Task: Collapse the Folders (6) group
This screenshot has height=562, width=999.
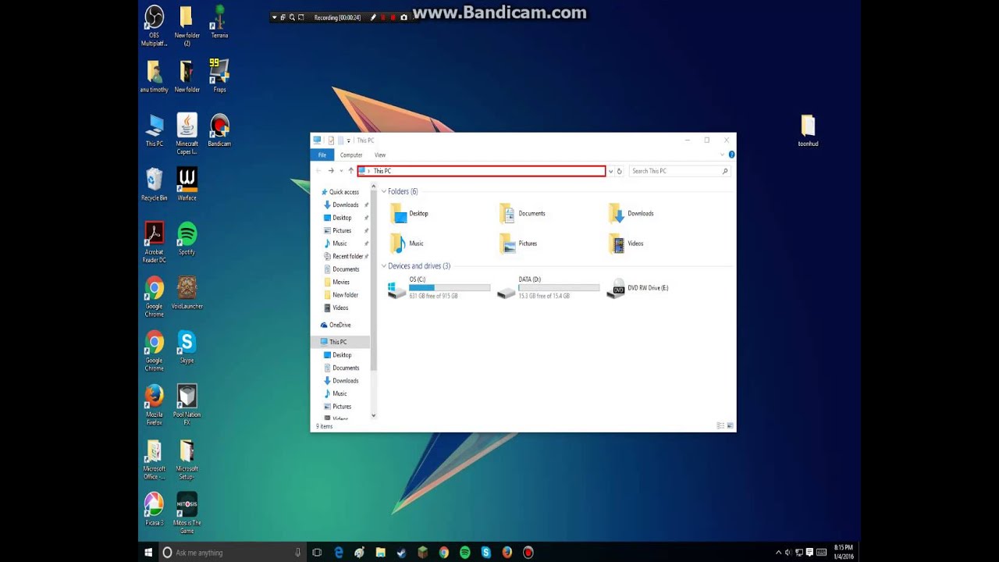Action: click(x=384, y=191)
